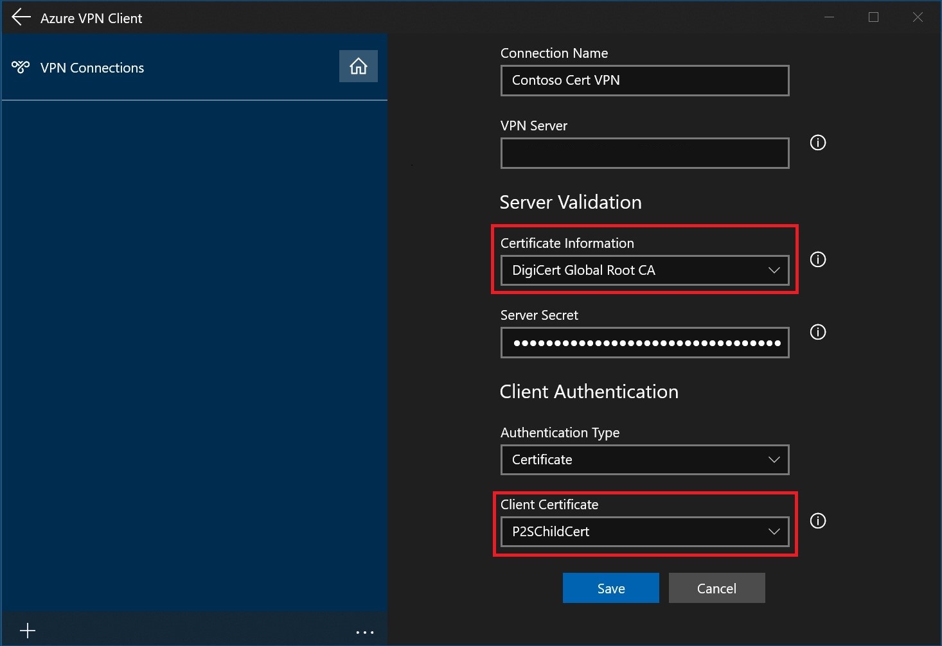Image resolution: width=942 pixels, height=646 pixels.
Task: Minimize the Azure VPN Client window
Action: point(829,17)
